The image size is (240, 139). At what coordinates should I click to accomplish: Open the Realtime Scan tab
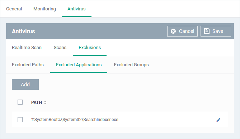[x=27, y=48]
